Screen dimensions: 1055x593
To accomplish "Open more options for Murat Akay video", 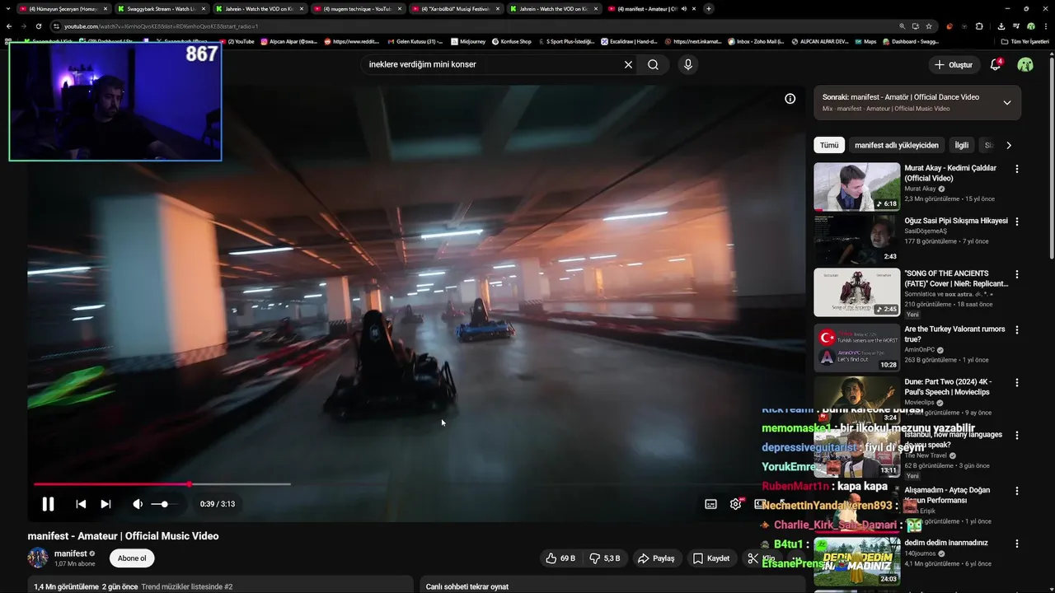I will coord(1016,169).
